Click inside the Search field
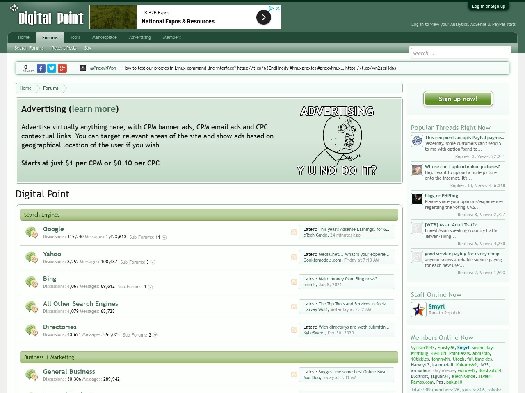525x393 pixels. (x=459, y=53)
